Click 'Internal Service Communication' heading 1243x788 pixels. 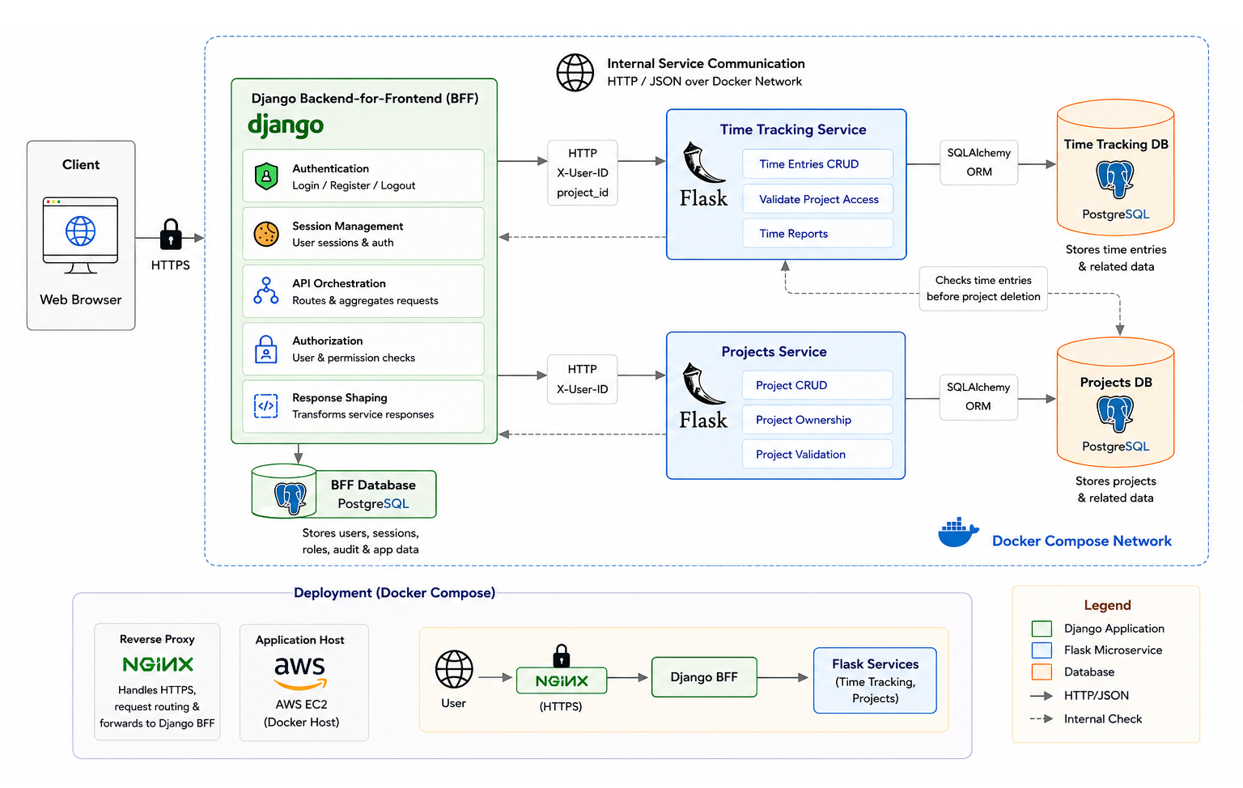[x=706, y=63]
